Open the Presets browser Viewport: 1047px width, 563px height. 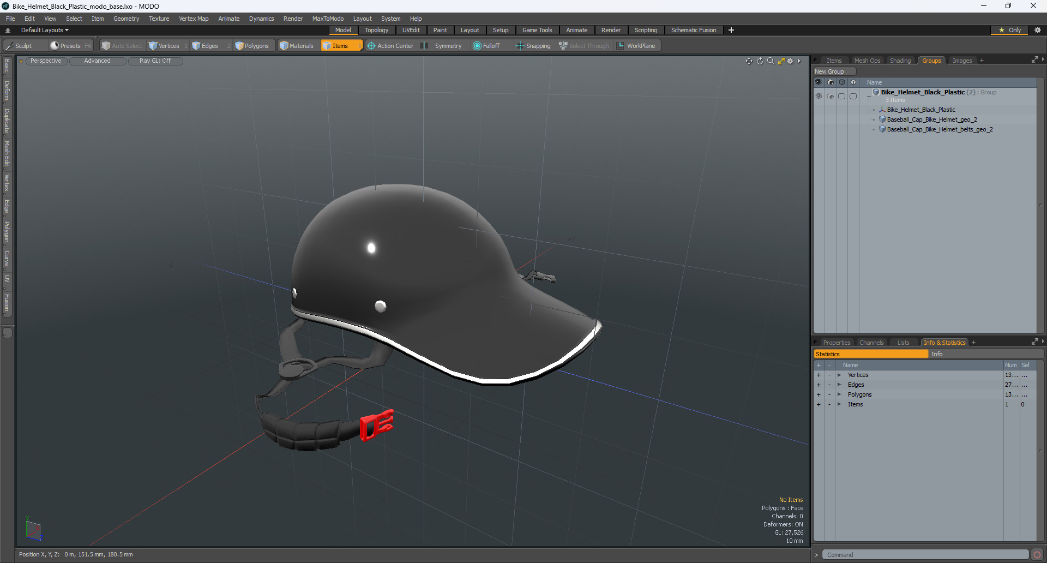point(70,46)
